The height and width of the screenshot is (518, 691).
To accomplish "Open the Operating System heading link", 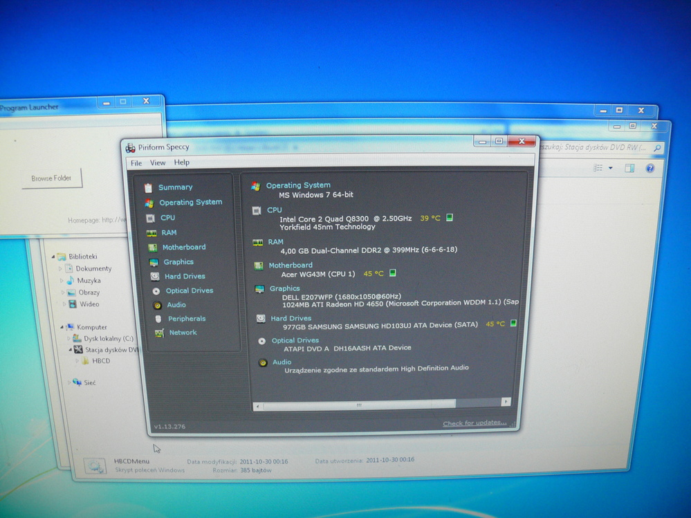I will pyautogui.click(x=298, y=185).
